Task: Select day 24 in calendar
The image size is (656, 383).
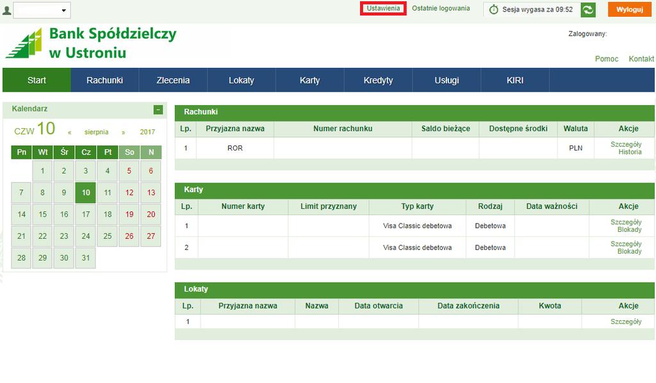Action: pos(86,236)
